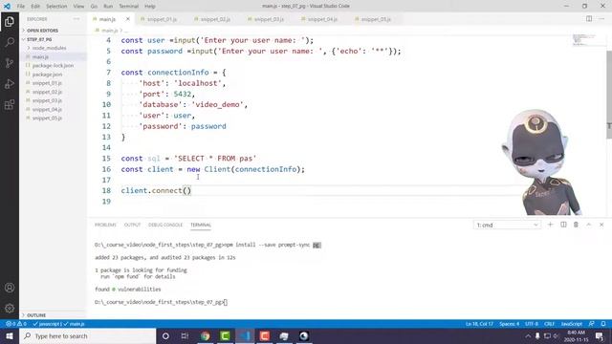Open the Run menu
Viewport: 612px width, 344px height.
click(x=108, y=6)
